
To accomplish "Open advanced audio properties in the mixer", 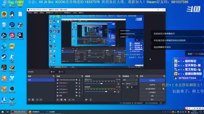I will click(x=86, y=100).
